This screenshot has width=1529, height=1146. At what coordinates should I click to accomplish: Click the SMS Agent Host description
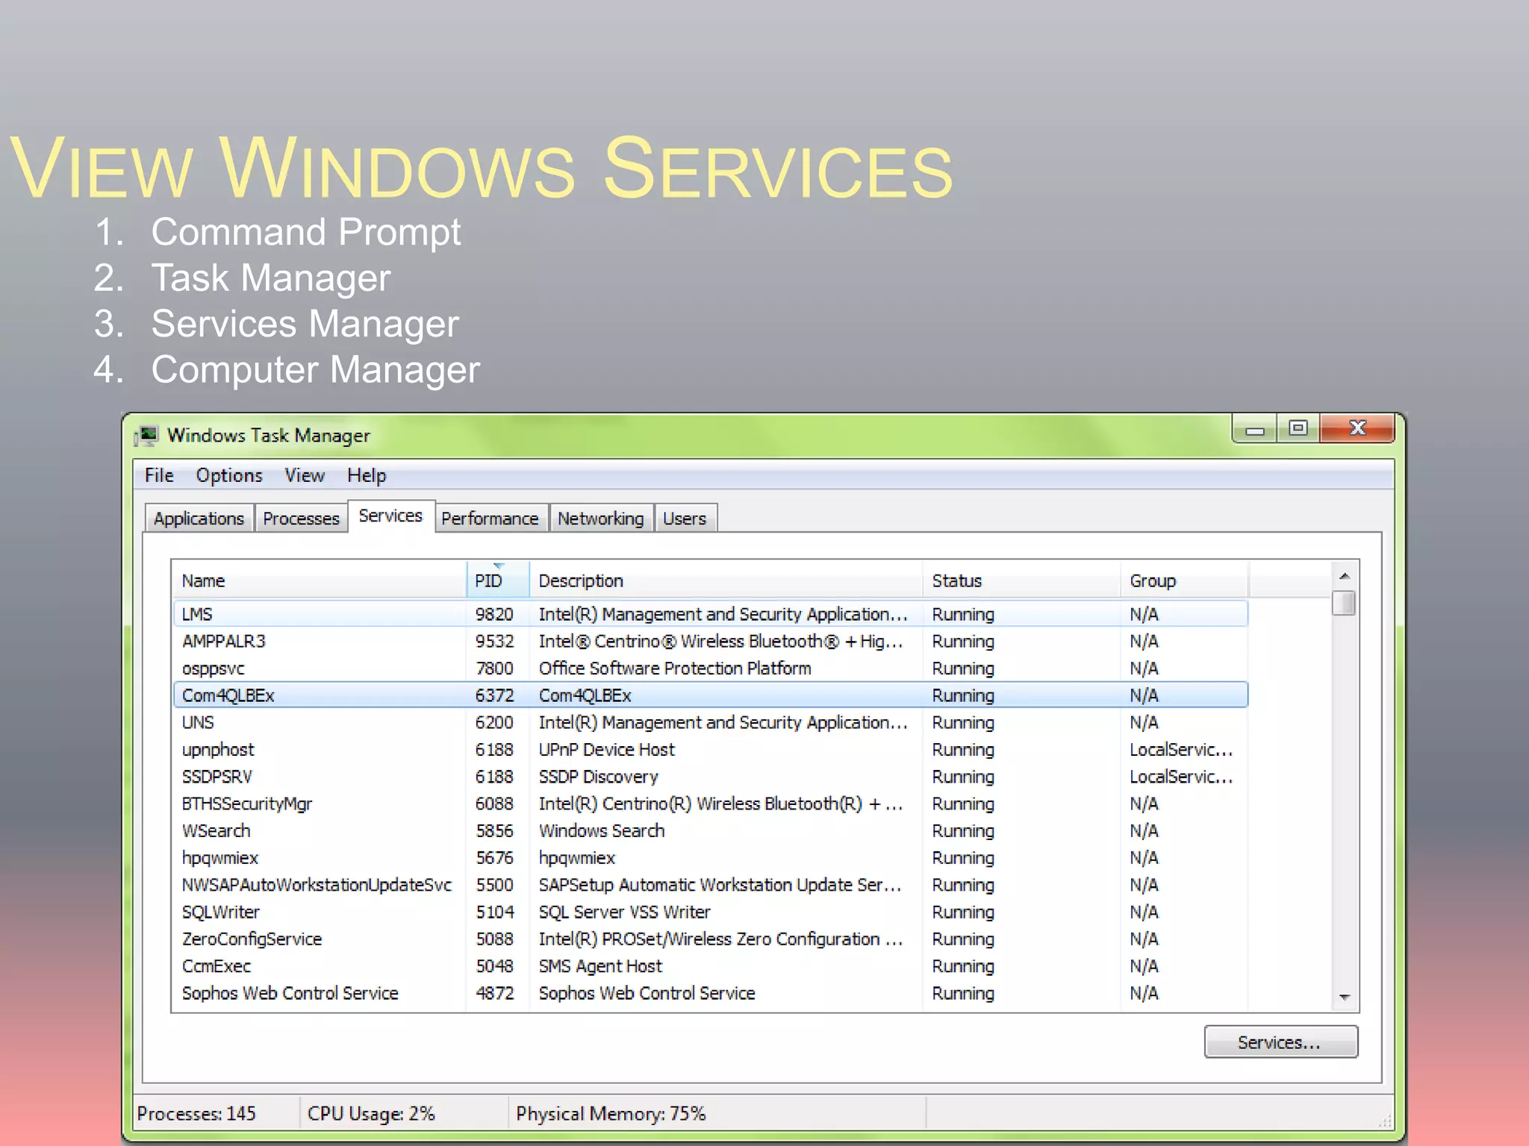[x=600, y=966]
